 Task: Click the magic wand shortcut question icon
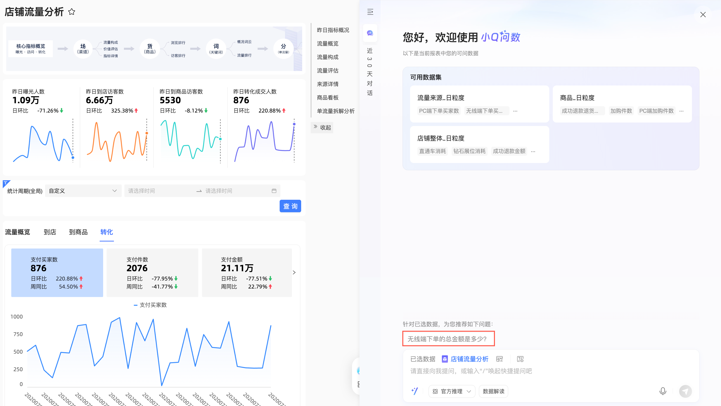[x=415, y=391]
